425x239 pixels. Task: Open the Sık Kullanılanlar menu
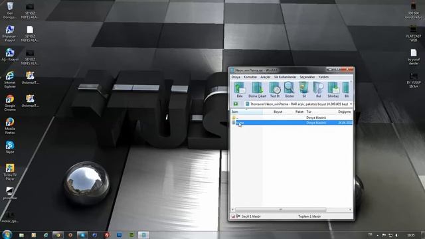tap(285, 77)
